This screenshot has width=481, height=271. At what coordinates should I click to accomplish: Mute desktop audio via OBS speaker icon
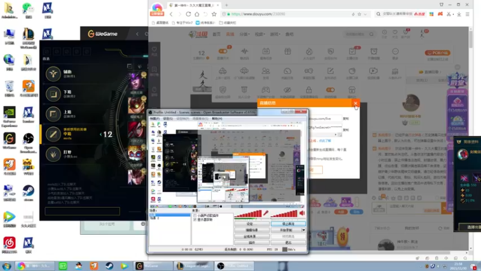pos(302,213)
